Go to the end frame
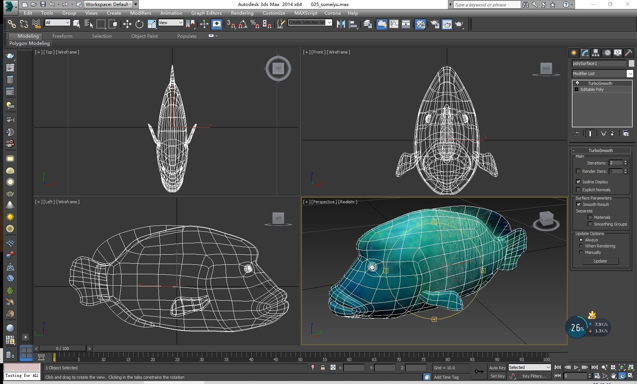This screenshot has width=637, height=384. 595,367
